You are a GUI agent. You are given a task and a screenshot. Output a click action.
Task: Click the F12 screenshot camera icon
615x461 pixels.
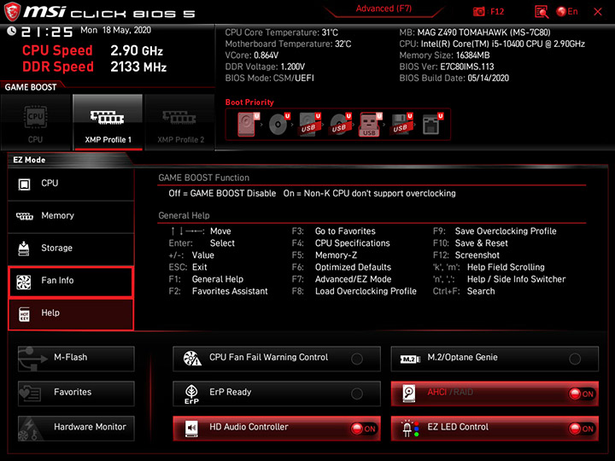pos(478,11)
